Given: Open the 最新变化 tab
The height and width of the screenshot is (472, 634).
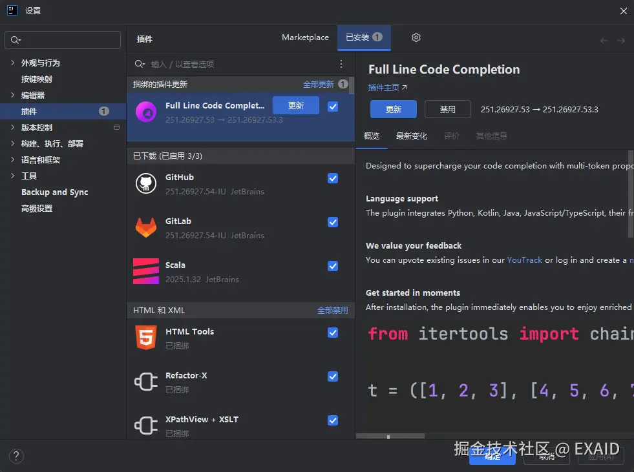Looking at the screenshot, I should pos(412,136).
